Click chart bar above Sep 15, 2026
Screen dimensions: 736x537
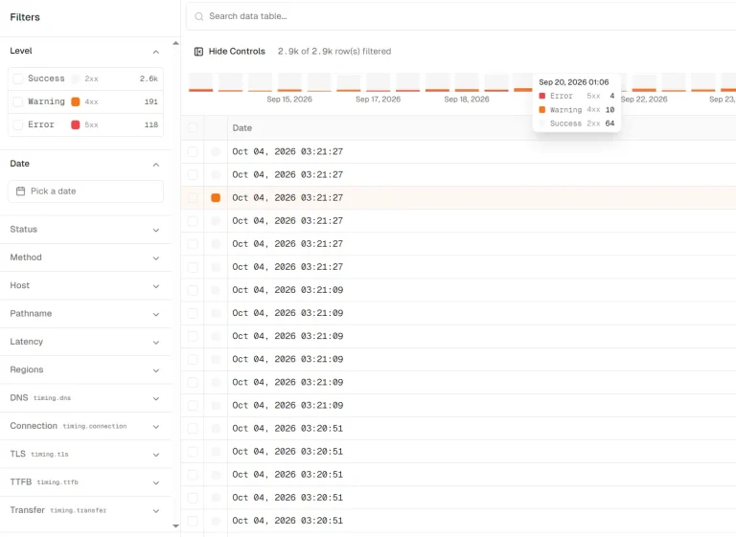[x=289, y=82]
